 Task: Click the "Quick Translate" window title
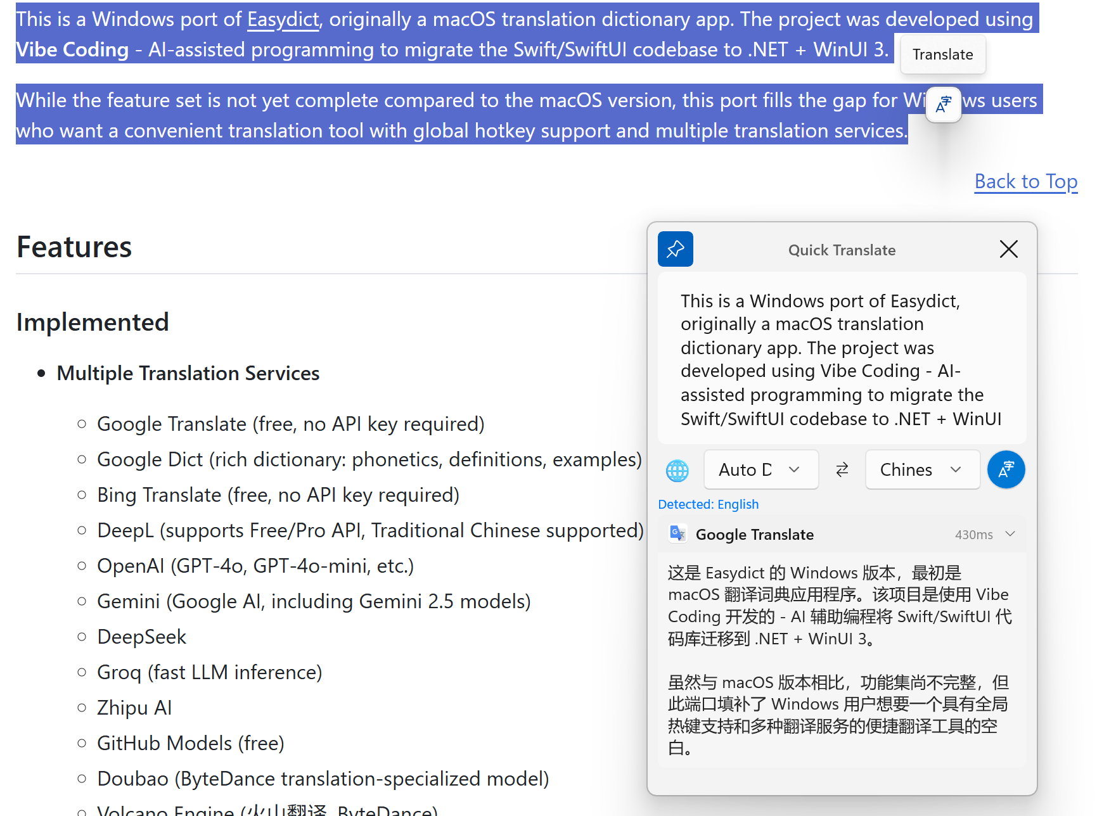point(842,250)
